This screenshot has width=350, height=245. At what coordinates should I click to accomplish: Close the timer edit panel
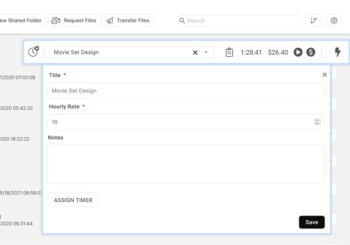[x=324, y=75]
